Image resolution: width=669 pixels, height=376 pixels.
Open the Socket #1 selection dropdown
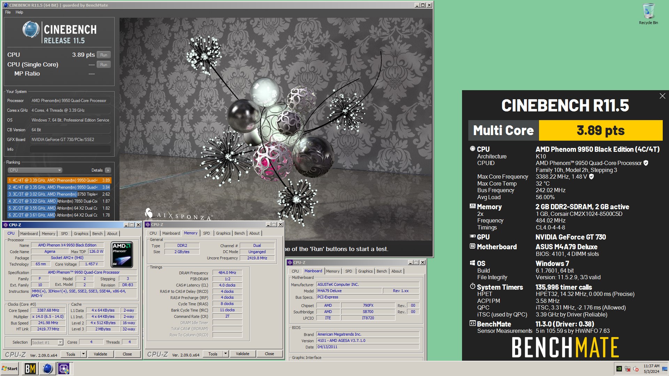pos(47,343)
